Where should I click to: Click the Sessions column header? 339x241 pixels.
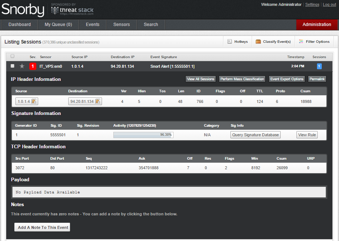(319, 57)
